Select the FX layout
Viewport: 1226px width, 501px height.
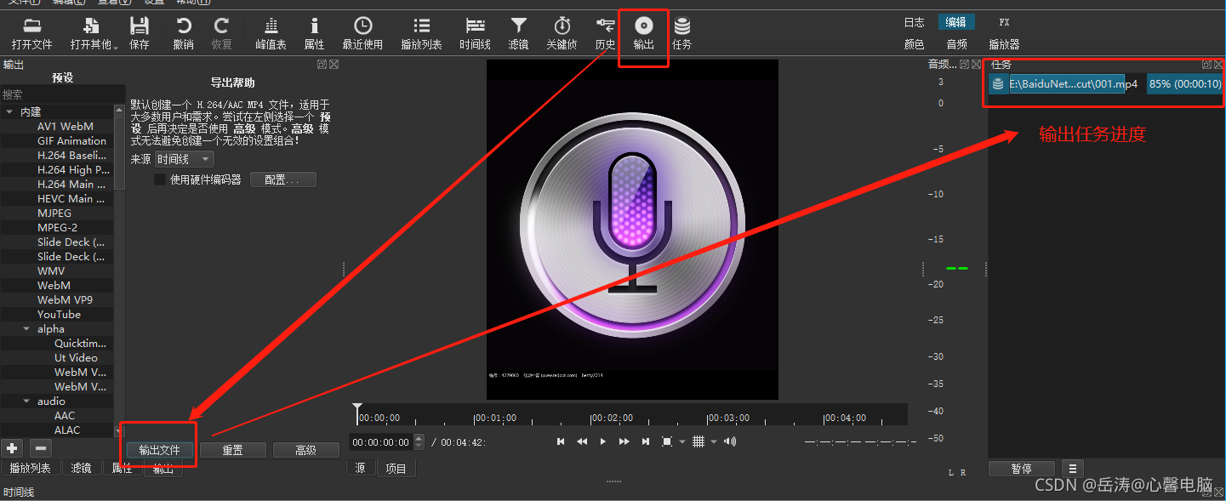tap(1004, 23)
